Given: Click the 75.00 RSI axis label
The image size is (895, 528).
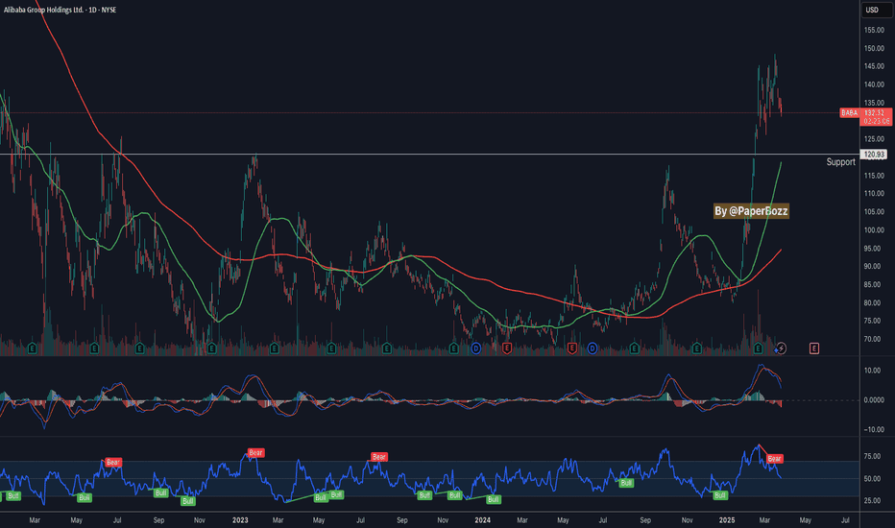Looking at the screenshot, I should (x=872, y=456).
